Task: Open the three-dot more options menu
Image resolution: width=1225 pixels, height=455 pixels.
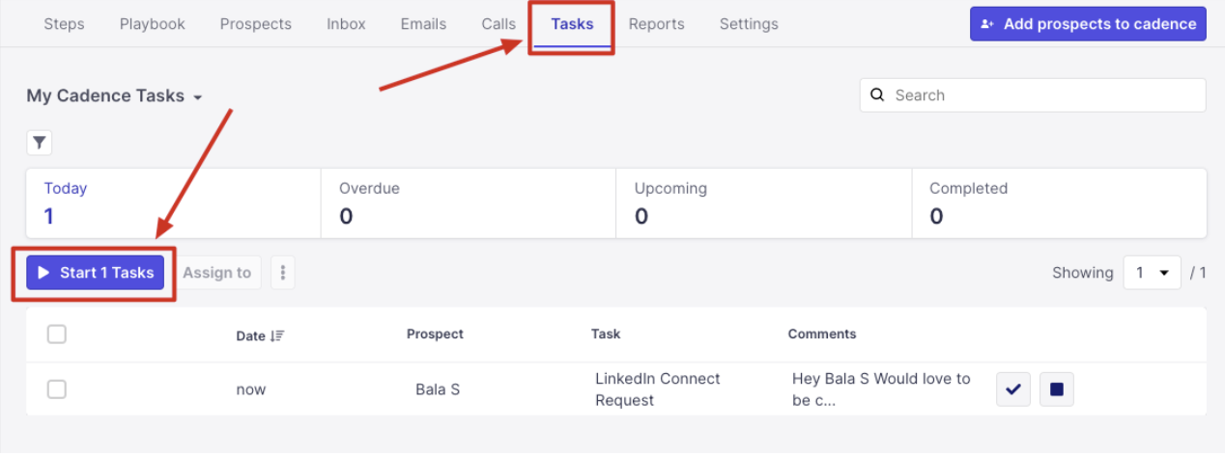Action: (283, 273)
